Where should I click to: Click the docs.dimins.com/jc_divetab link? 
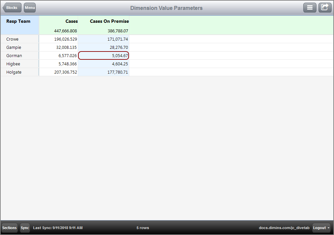click(x=284, y=228)
